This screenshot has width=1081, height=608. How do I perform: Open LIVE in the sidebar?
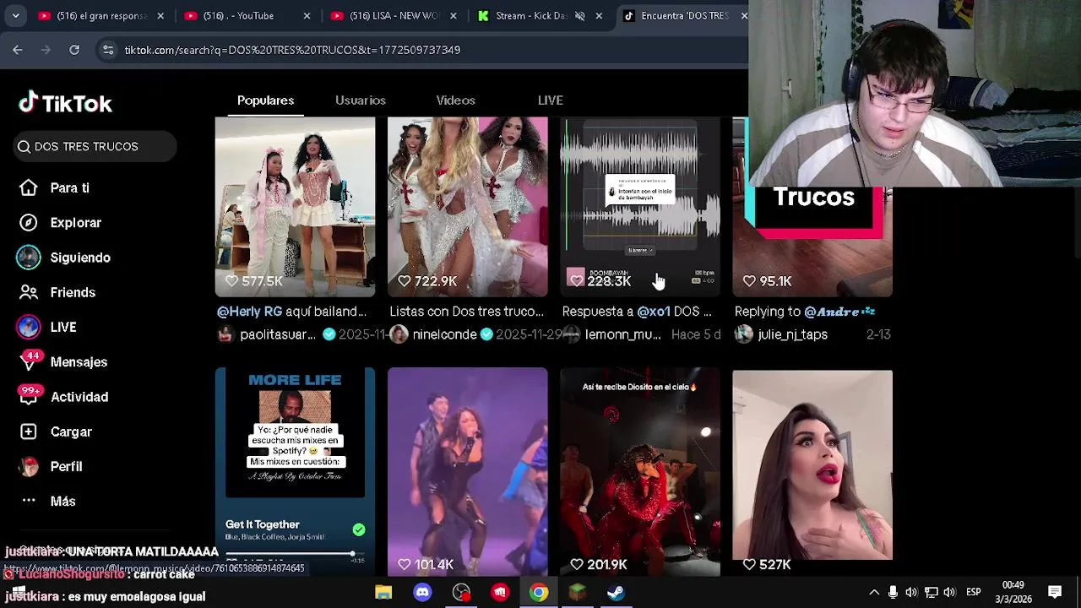[x=48, y=327]
